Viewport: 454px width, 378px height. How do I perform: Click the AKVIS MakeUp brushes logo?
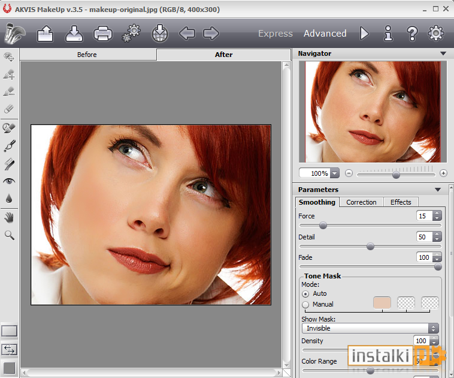pyautogui.click(x=14, y=34)
